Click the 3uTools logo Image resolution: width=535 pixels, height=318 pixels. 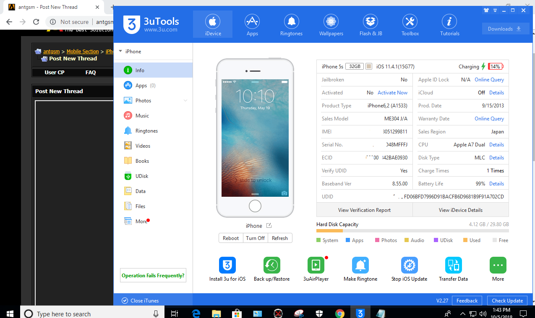pyautogui.click(x=151, y=25)
